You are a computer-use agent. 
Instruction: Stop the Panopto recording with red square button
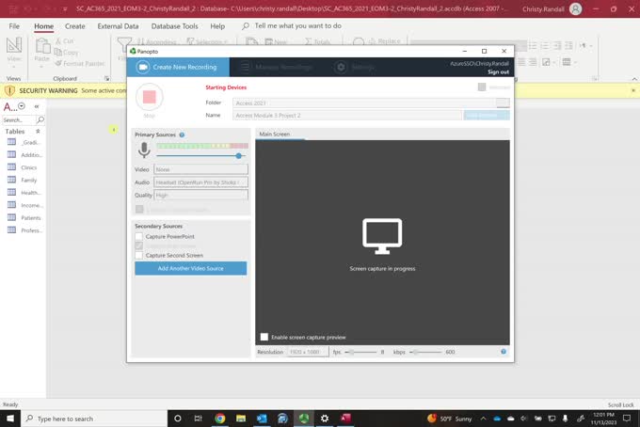pos(150,97)
